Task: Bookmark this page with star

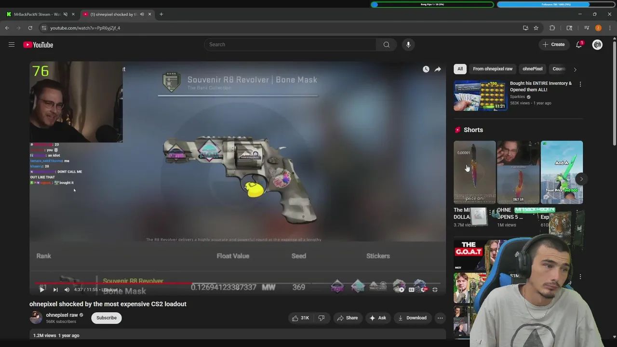Action: [x=536, y=28]
